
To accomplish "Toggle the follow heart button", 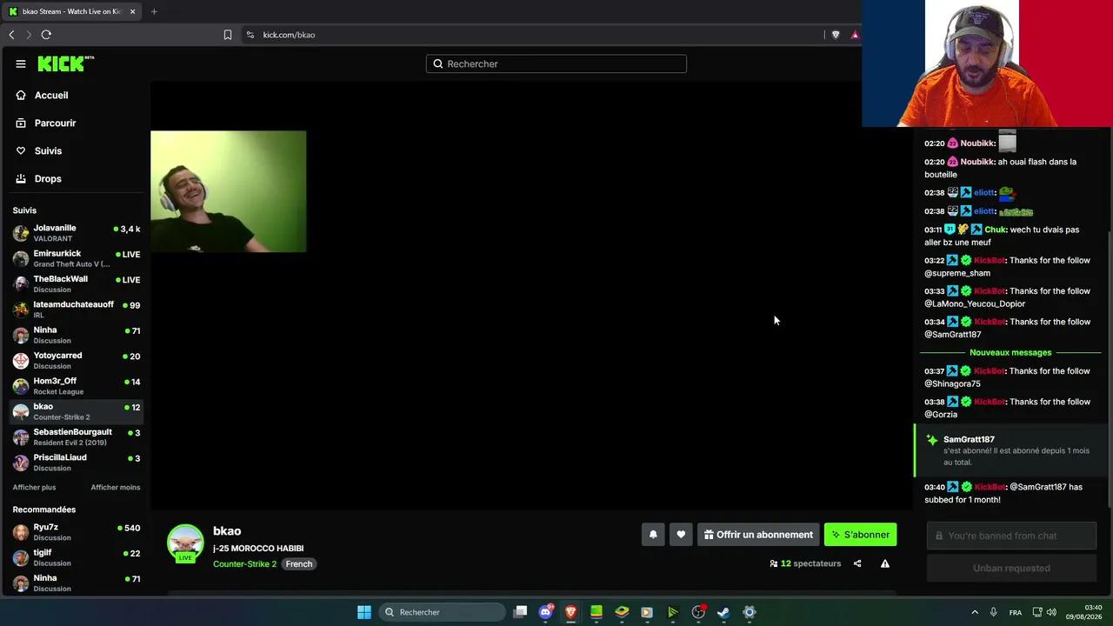I will point(681,535).
